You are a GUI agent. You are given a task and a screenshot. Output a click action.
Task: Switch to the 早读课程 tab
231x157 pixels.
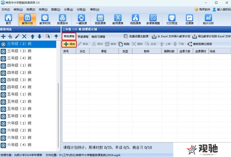83,36
